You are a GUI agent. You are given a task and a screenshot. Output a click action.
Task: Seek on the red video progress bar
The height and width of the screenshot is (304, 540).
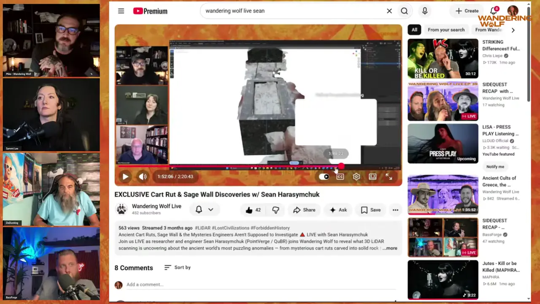258,167
